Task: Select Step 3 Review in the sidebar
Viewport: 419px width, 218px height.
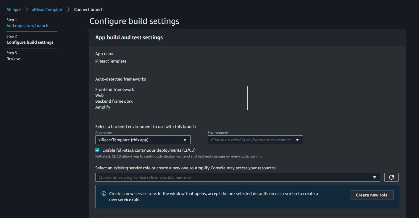Action: [x=13, y=59]
